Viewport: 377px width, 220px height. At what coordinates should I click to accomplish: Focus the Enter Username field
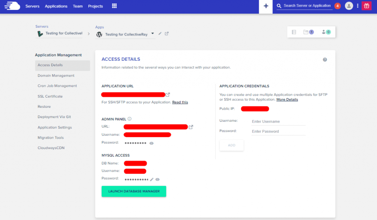pos(278,121)
